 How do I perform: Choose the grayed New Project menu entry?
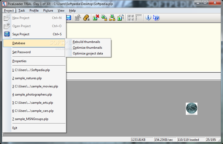34,18
